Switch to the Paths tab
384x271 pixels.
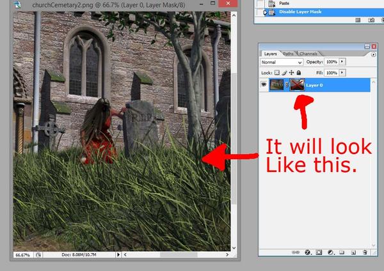click(x=288, y=54)
